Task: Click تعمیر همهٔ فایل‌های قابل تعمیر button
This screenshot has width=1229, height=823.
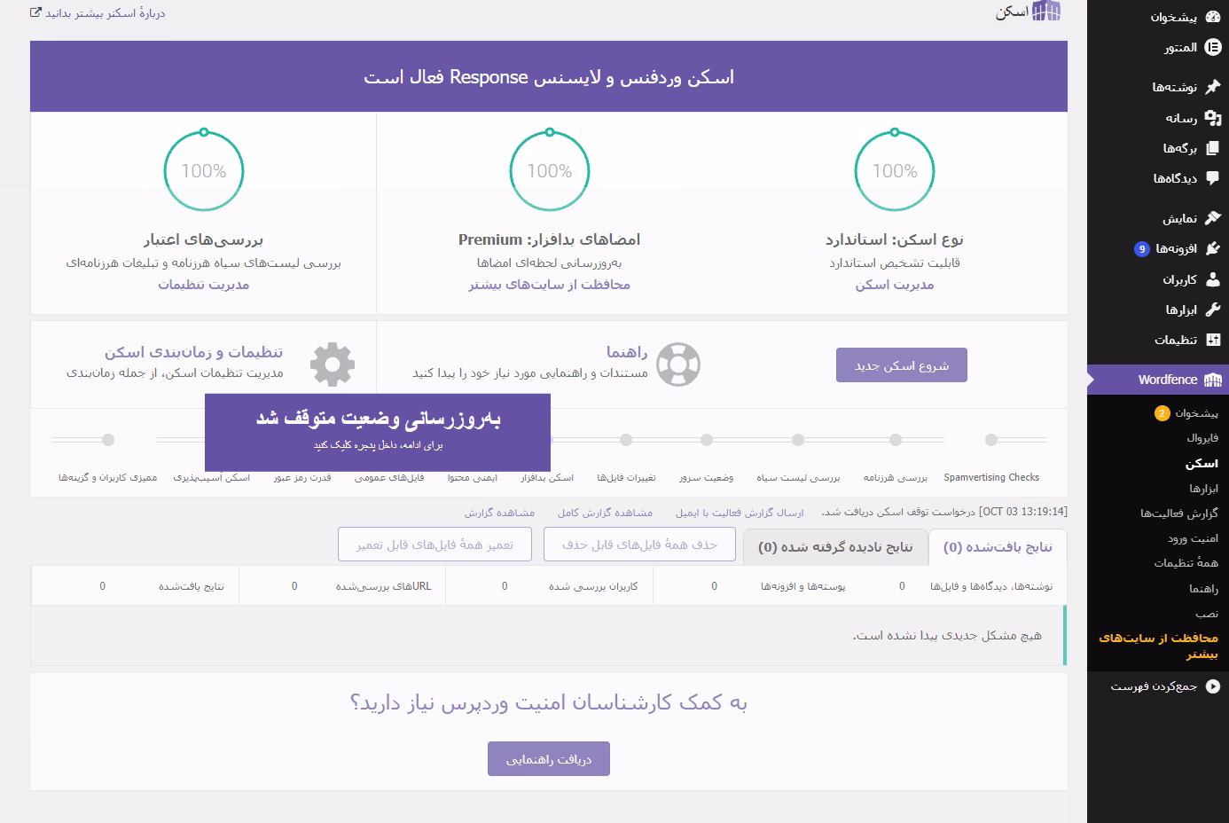Action: 434,545
